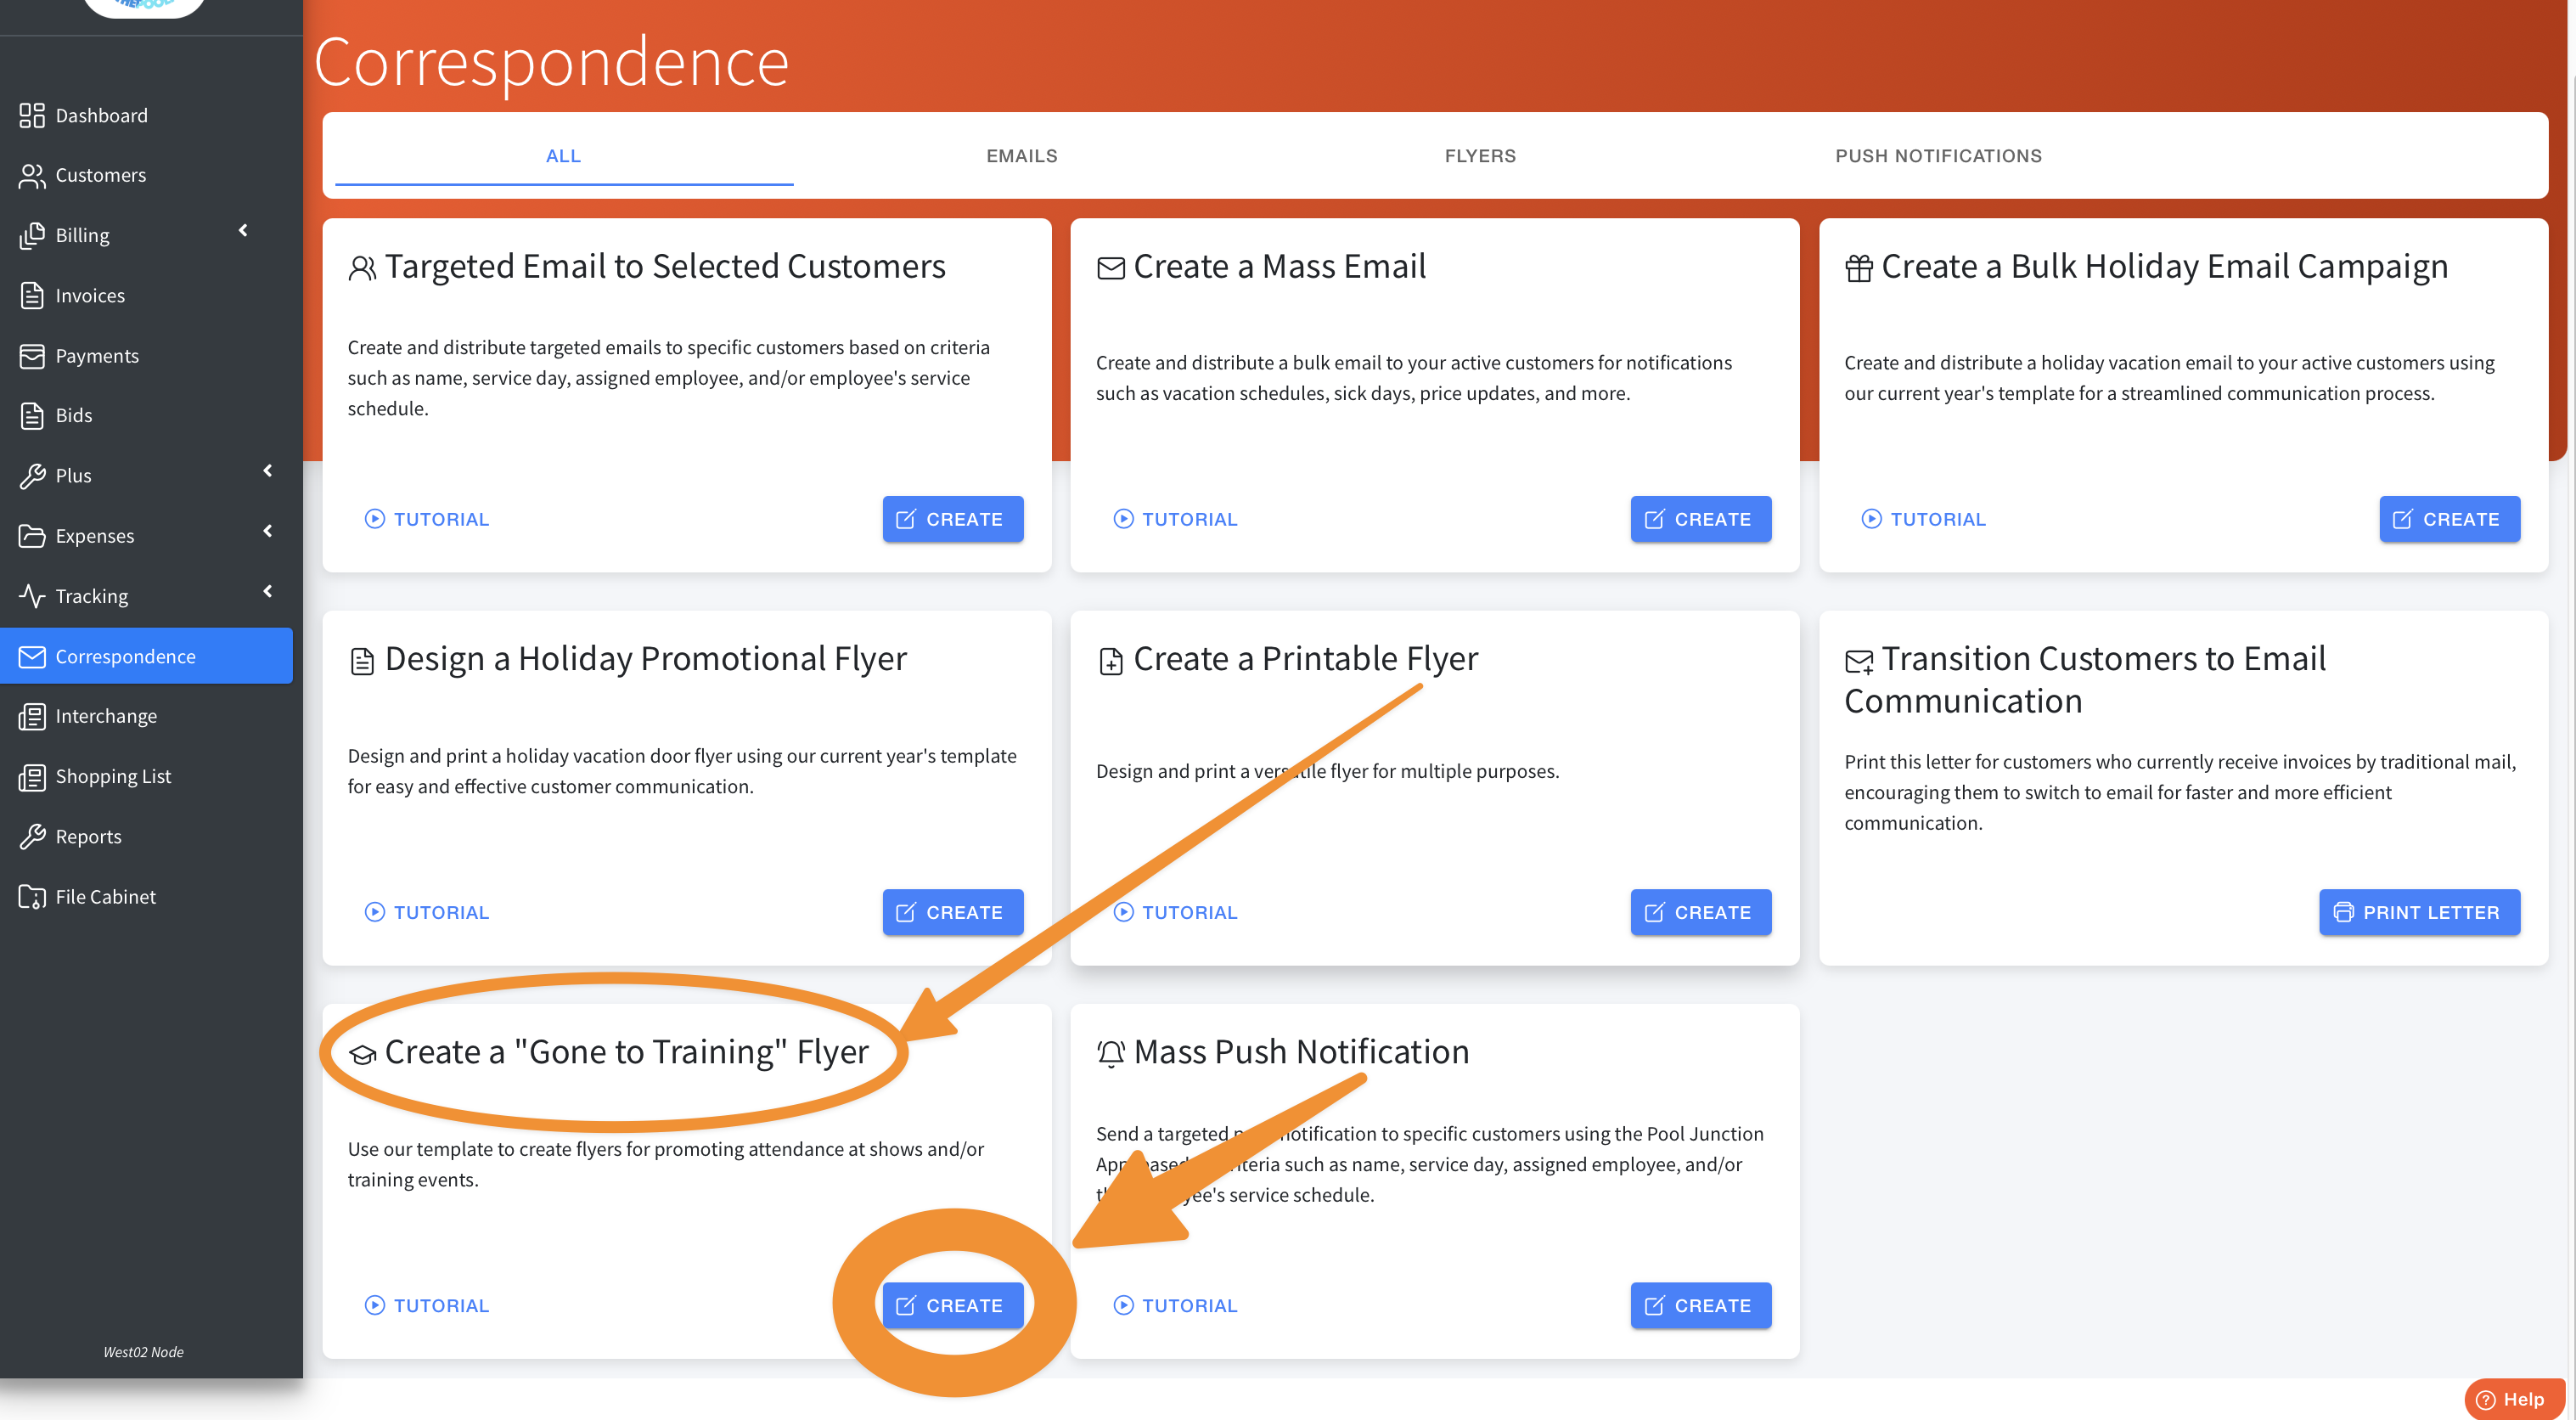Click the Dashboard grid icon in sidebar
The image size is (2576, 1420).
click(32, 115)
